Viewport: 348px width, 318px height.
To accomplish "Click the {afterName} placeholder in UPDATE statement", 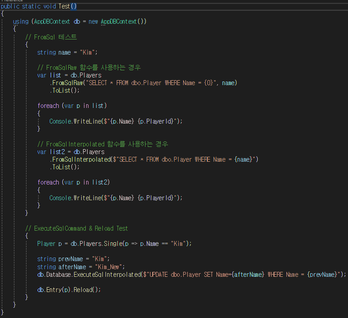I will pos(248,275).
